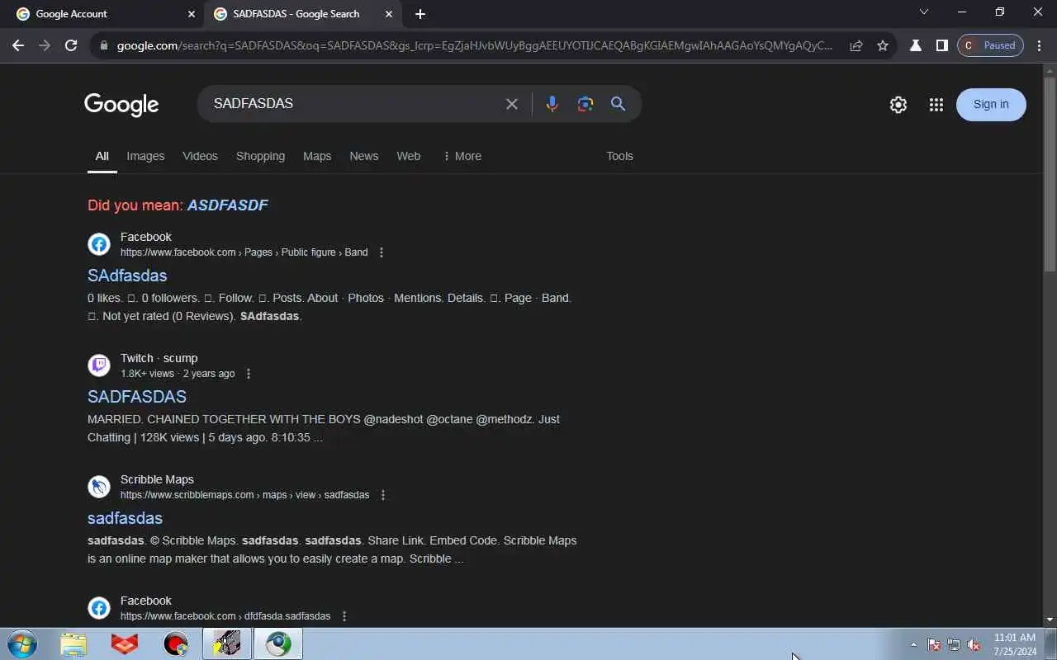The image size is (1057, 660).
Task: Select the Videos search tab
Action: pyautogui.click(x=200, y=156)
